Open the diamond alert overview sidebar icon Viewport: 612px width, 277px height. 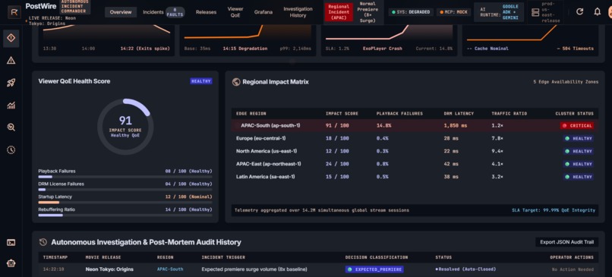coord(11,38)
